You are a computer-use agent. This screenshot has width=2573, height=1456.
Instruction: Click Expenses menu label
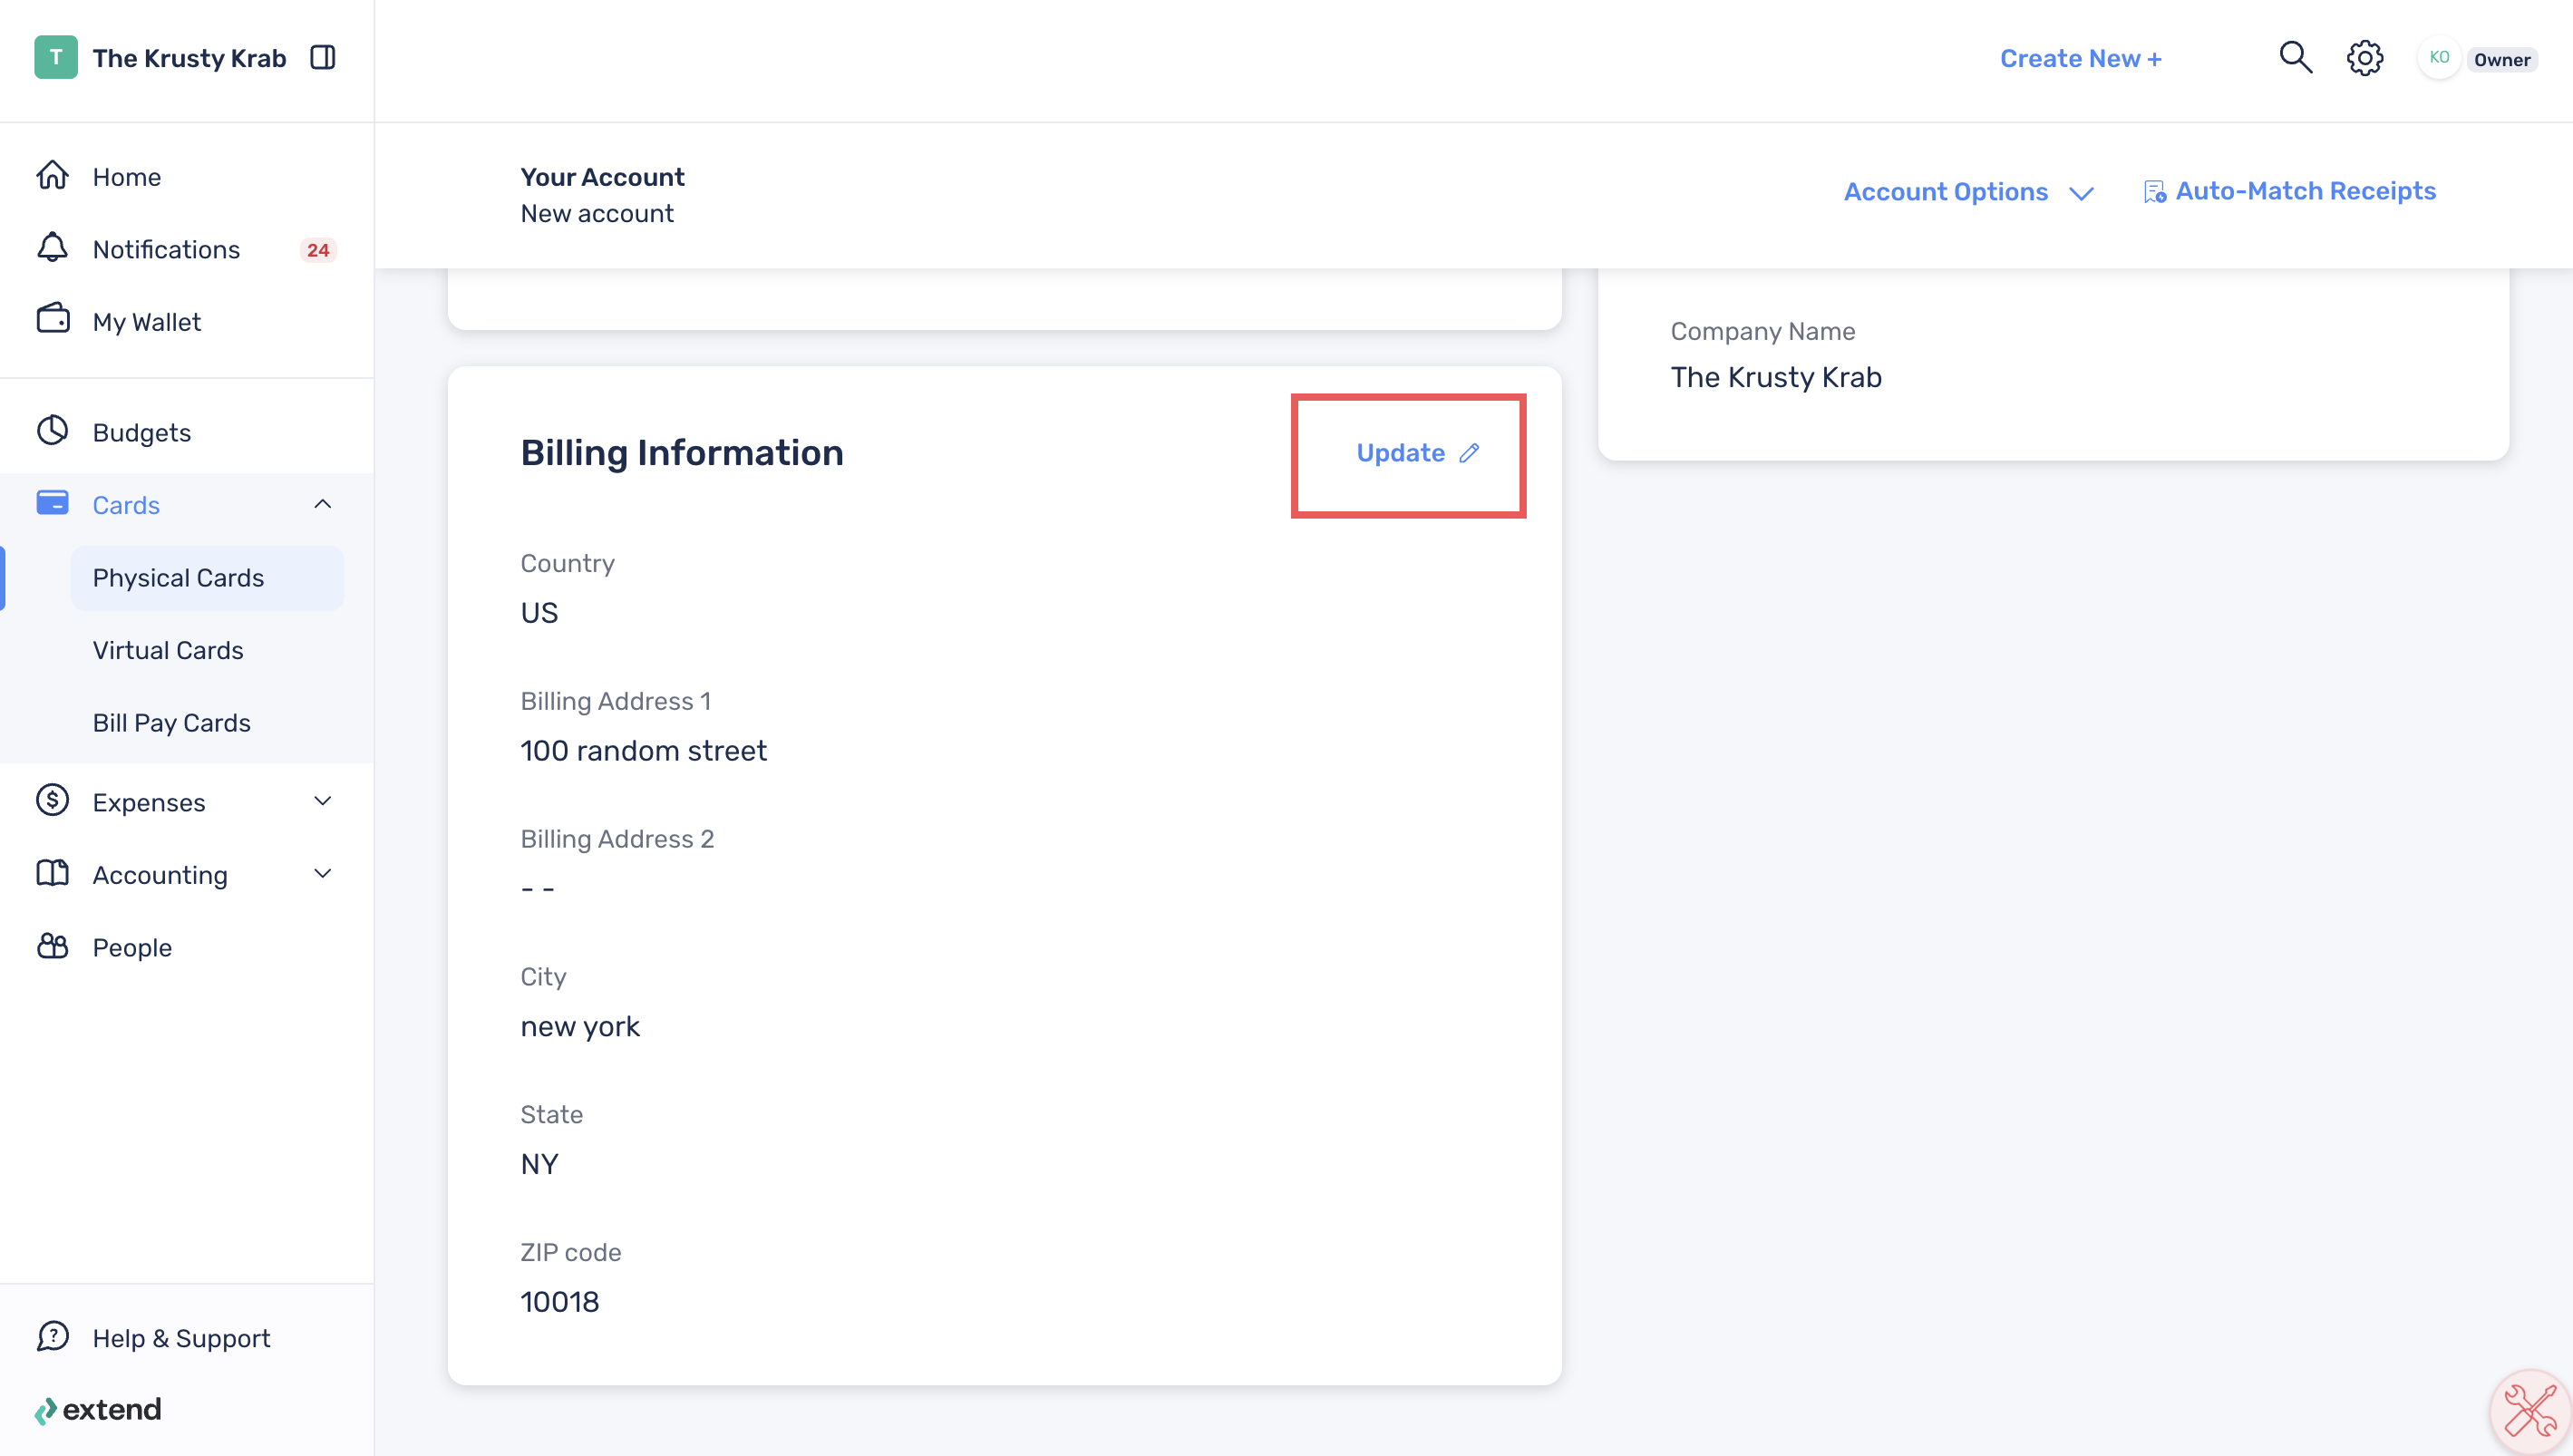pos(149,803)
